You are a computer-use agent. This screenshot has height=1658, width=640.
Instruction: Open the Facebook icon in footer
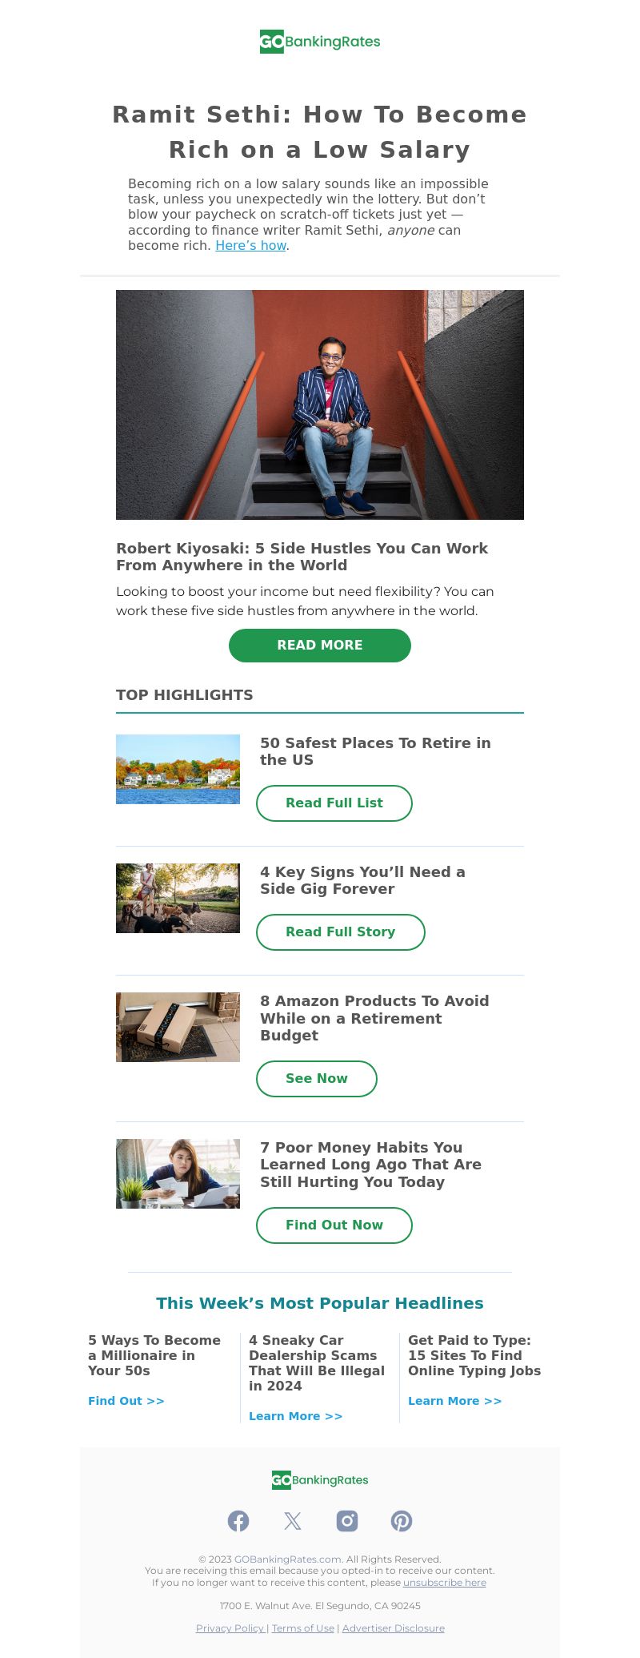coord(238,1521)
